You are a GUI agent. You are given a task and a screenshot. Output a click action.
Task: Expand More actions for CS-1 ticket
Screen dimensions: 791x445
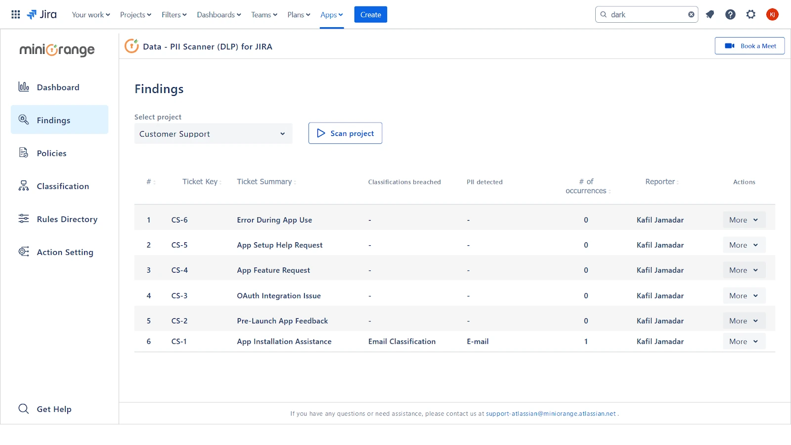click(x=744, y=342)
